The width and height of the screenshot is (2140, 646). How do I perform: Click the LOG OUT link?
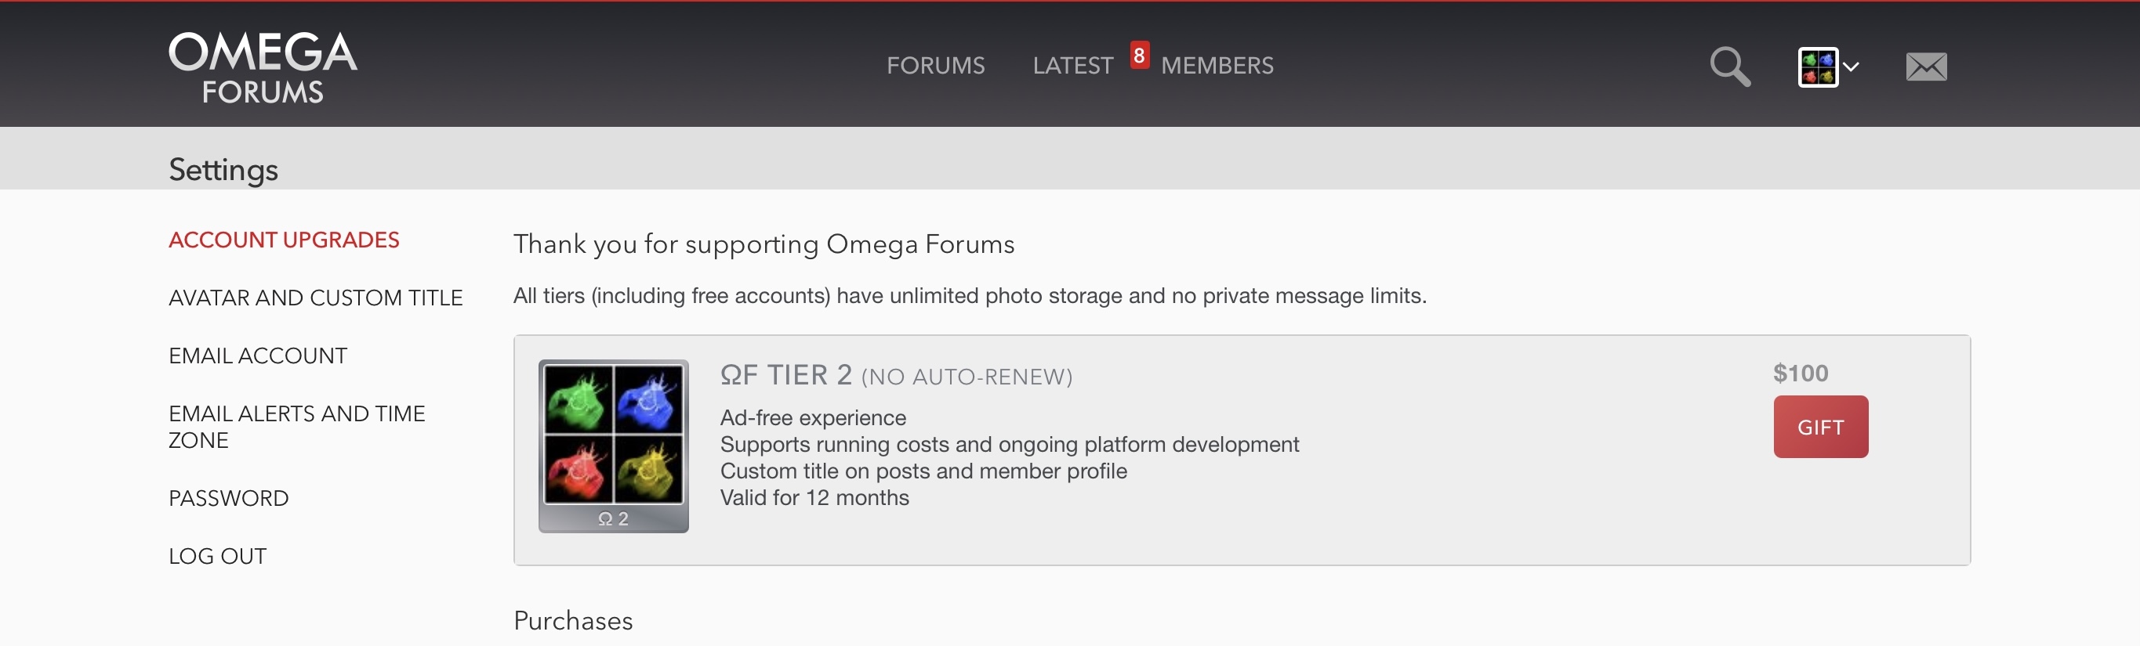(218, 556)
